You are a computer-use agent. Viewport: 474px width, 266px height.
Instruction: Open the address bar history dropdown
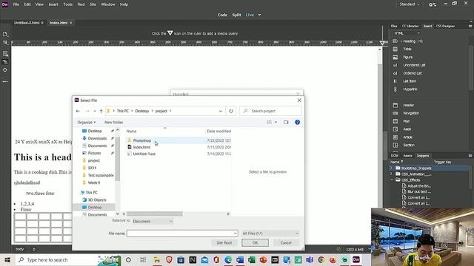[x=221, y=111]
